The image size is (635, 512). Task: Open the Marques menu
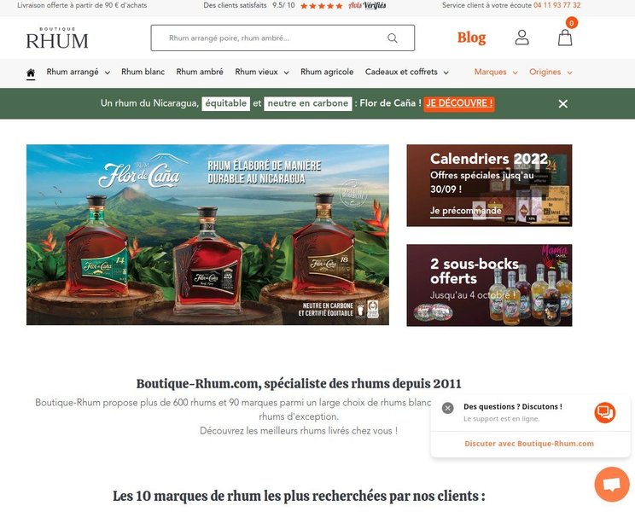tap(491, 72)
